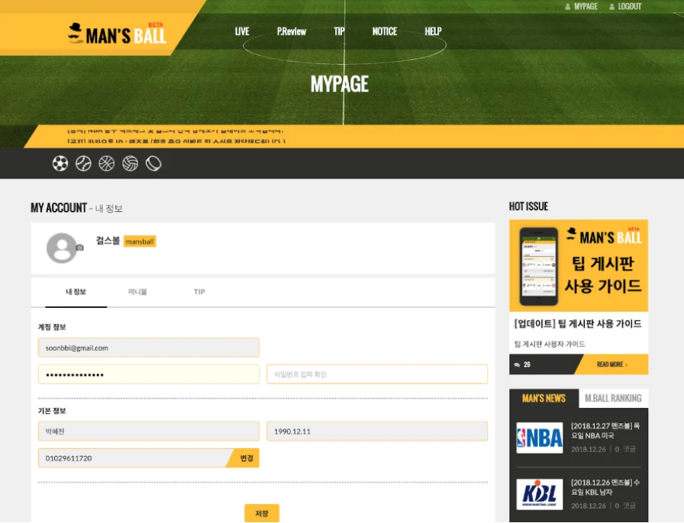The height and width of the screenshot is (523, 684).
Task: Click the username 걸스볼
Action: click(108, 241)
